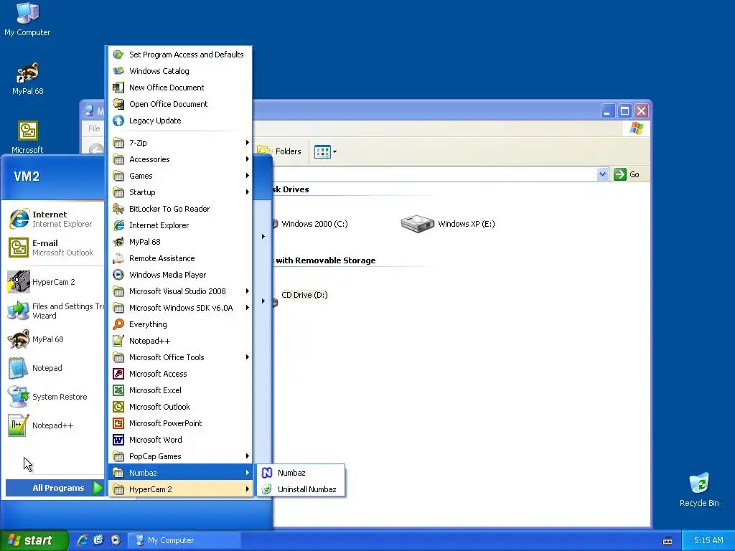Open pinned E-mail Microsoft Outlook entry
Screen dimensions: 735x551
pyautogui.click(x=54, y=248)
